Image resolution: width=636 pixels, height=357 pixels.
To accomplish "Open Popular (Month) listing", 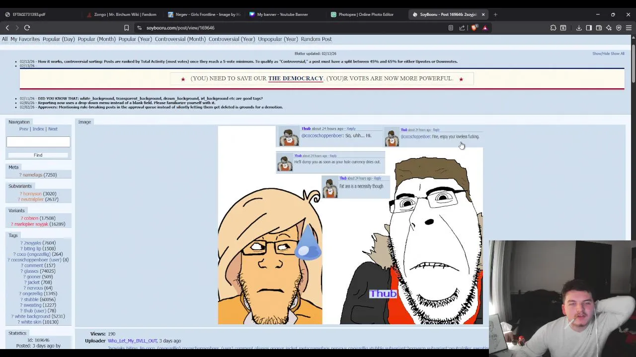I will (x=96, y=39).
